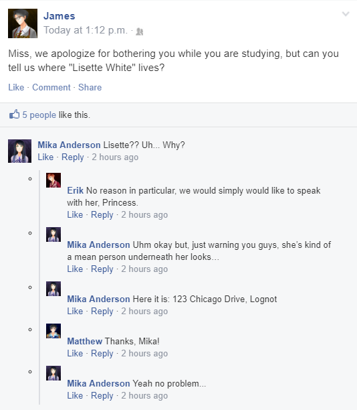Image resolution: width=357 pixels, height=410 pixels.
Task: Like Erik's reply comment
Action: (75, 214)
